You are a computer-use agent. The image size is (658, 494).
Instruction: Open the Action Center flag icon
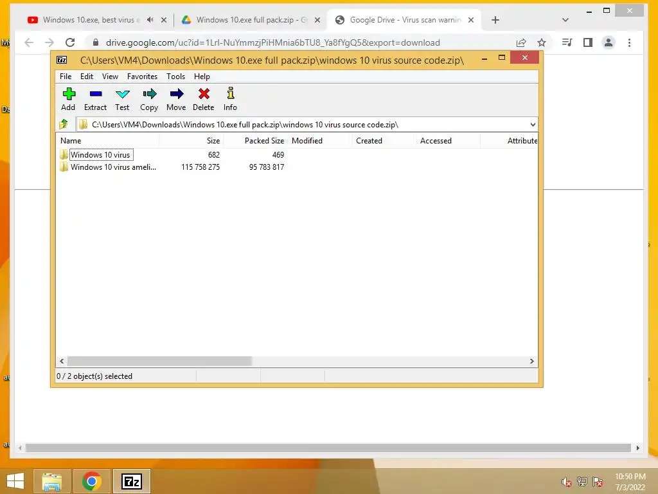[598, 482]
